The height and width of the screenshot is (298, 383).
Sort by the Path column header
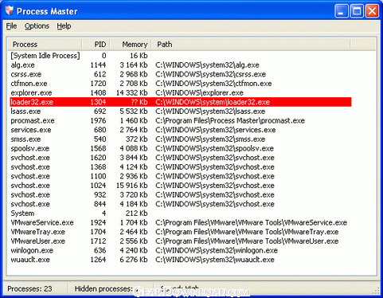pyautogui.click(x=251, y=45)
